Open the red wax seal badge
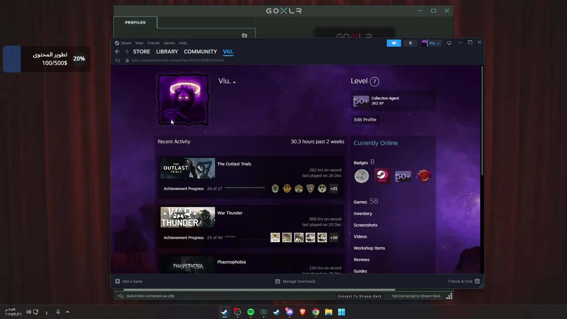The height and width of the screenshot is (319, 567). [x=424, y=176]
